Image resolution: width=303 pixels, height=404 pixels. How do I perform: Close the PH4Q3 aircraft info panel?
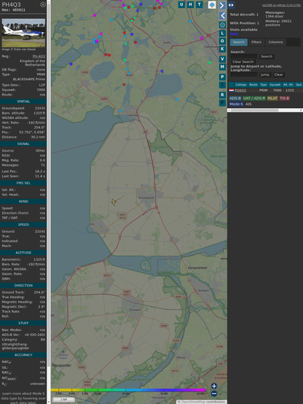[x=43, y=4]
